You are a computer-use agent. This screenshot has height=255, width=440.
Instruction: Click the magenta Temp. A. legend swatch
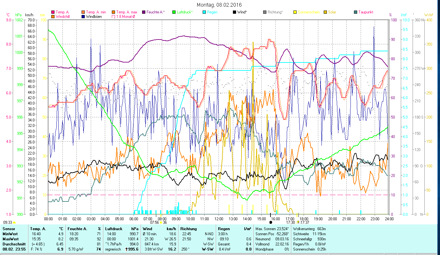[53, 12]
